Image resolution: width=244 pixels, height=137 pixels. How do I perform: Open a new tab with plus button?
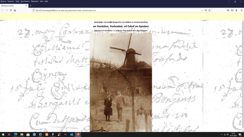pyautogui.click(x=31, y=6)
